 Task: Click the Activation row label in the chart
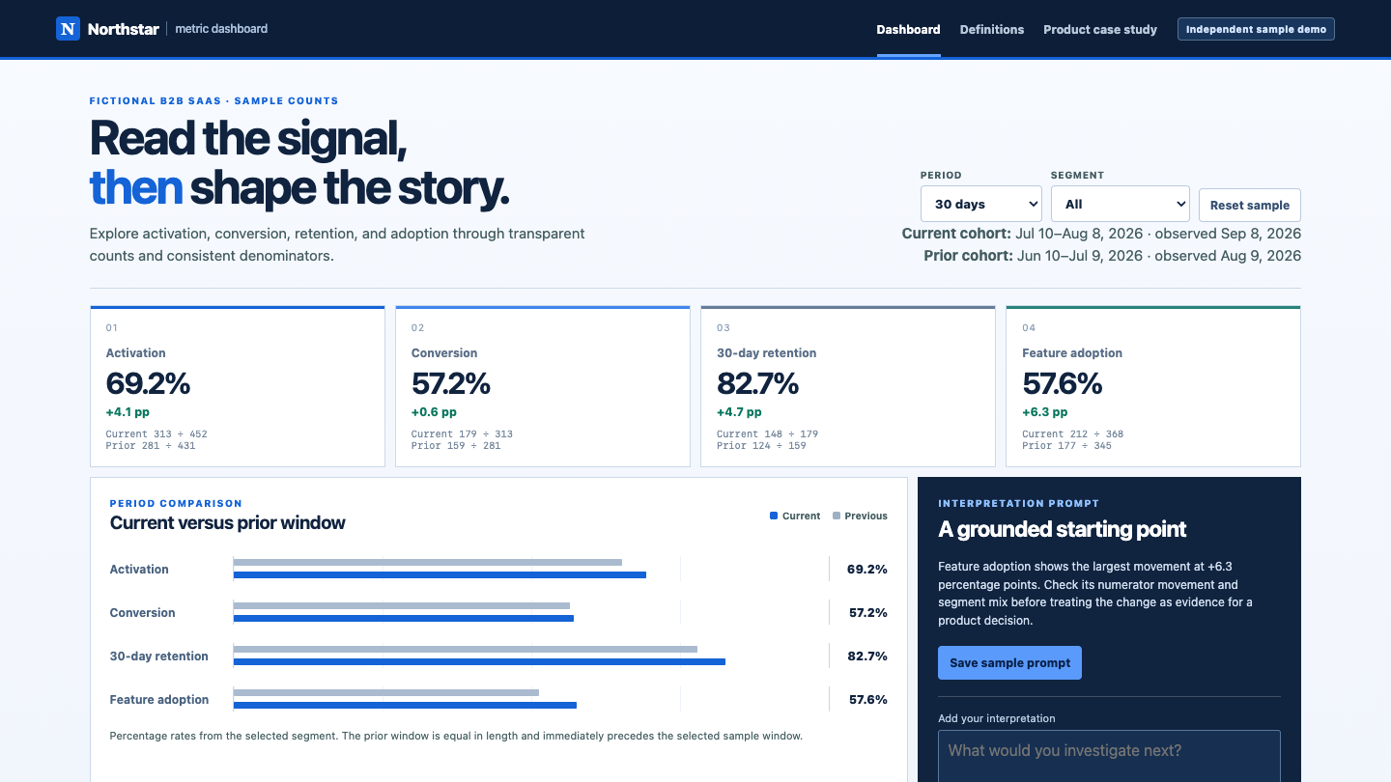click(139, 570)
